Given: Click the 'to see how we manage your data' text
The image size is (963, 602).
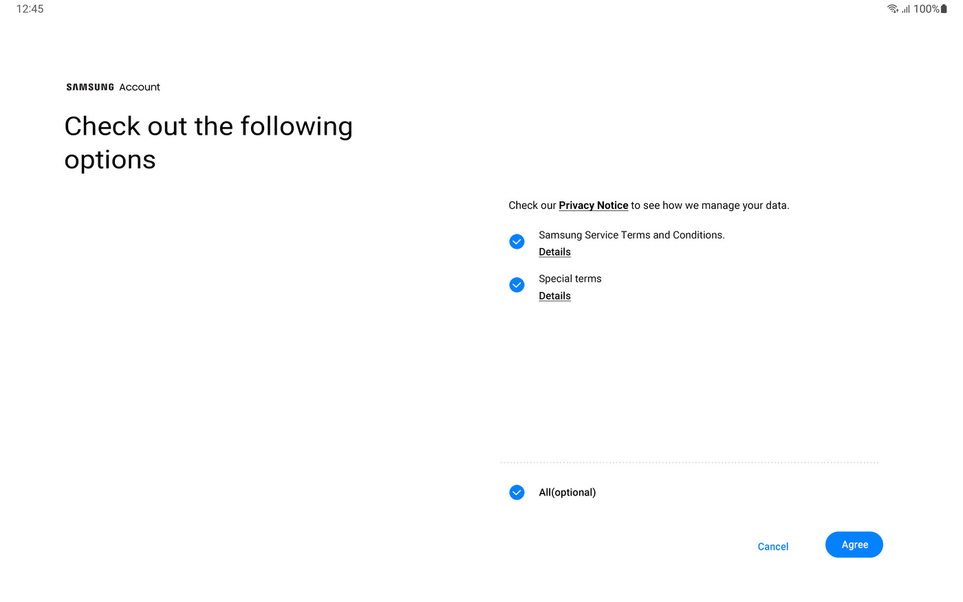Looking at the screenshot, I should pyautogui.click(x=710, y=205).
